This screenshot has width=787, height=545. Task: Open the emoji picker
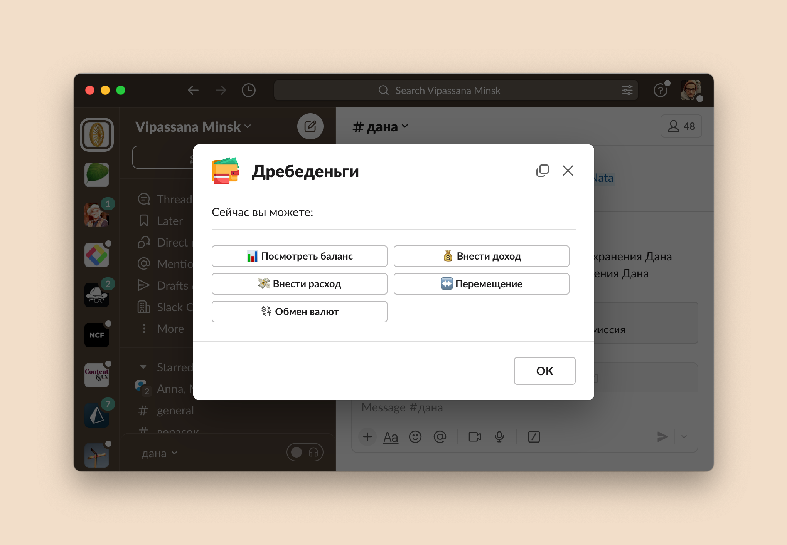(415, 437)
